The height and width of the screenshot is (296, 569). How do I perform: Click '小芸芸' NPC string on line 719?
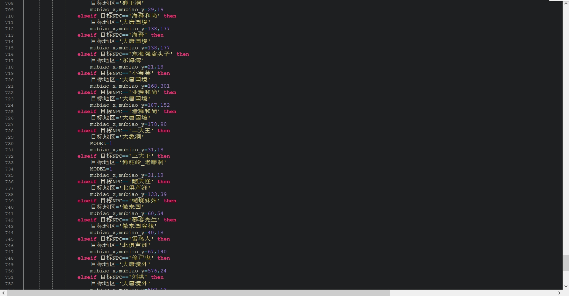tap(141, 73)
